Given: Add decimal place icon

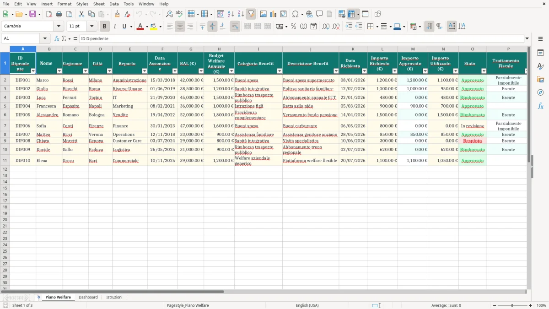Looking at the screenshot, I should tap(326, 27).
